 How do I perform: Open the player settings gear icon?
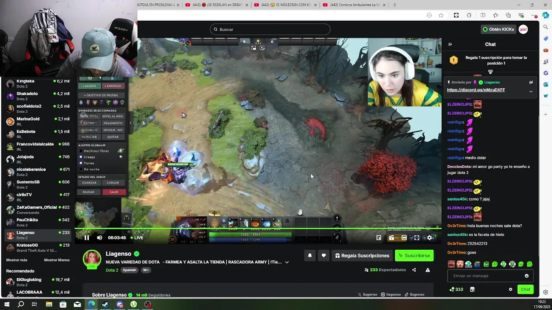pos(430,238)
